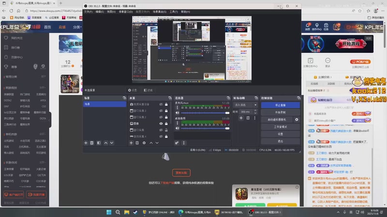Unlock the 窗口采集 3 source lock

[x=166, y=111]
